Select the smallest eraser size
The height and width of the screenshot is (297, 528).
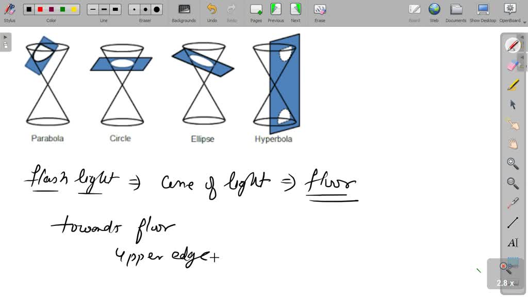[135, 9]
